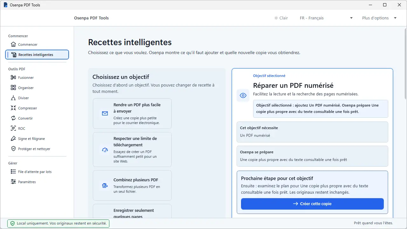Click the Osenpa PDF Tools title bar app icon

click(5, 5)
